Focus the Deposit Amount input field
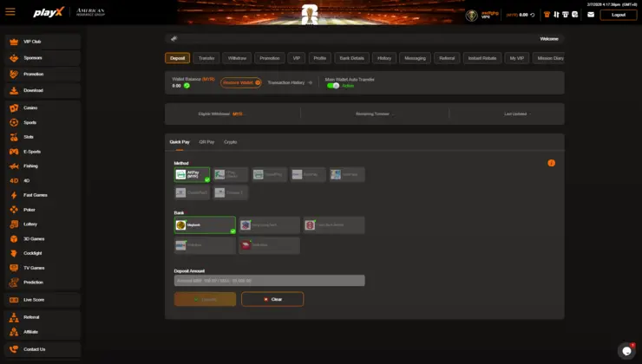The height and width of the screenshot is (364, 642). click(x=270, y=281)
